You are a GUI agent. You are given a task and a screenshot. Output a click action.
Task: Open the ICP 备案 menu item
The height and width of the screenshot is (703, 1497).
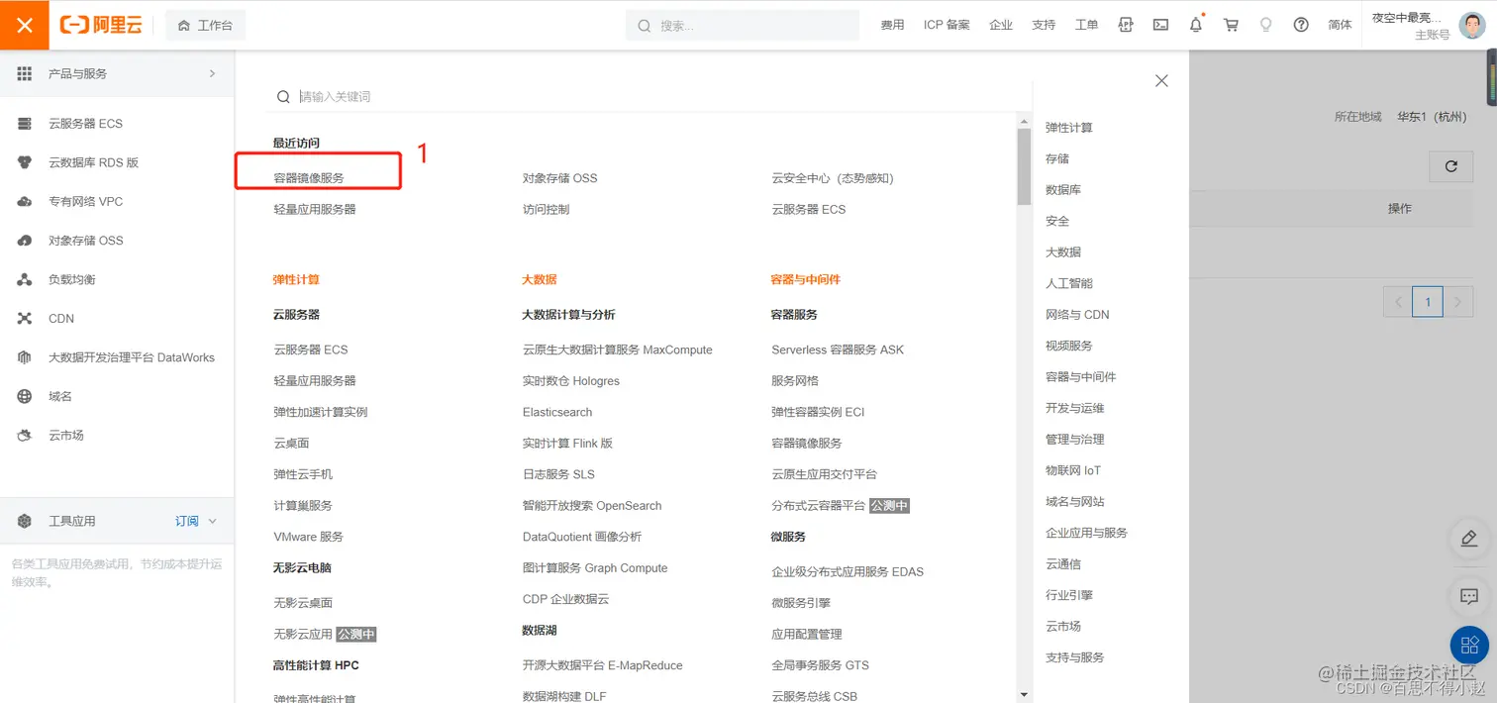pyautogui.click(x=947, y=24)
